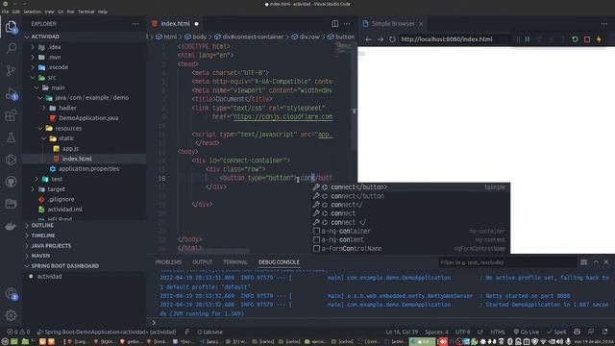615x346 pixels.
Task: Stop the debug session
Action: [x=587, y=39]
